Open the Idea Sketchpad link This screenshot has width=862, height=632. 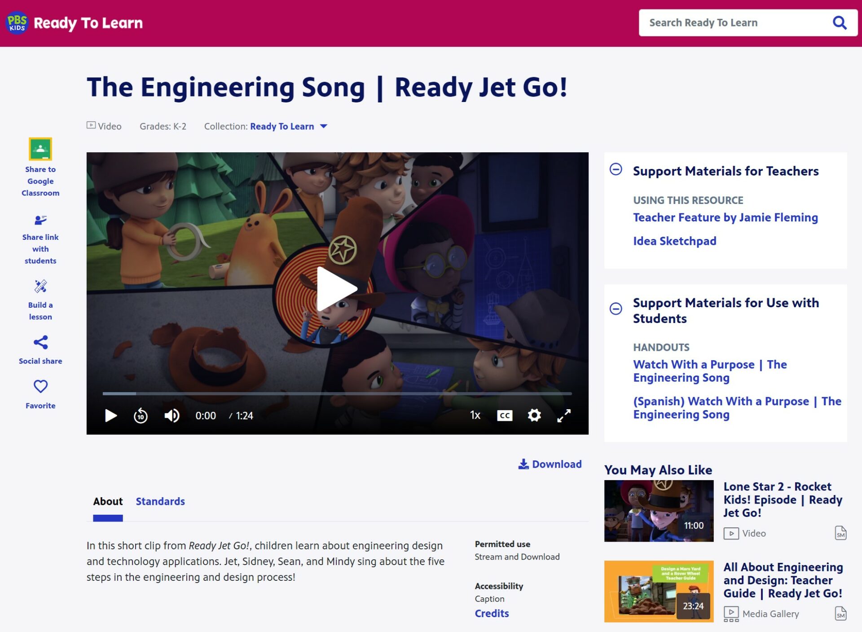[675, 241]
